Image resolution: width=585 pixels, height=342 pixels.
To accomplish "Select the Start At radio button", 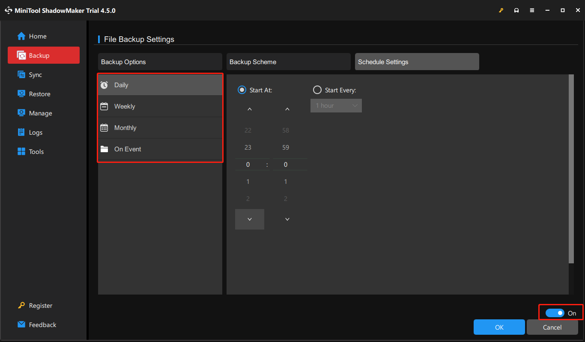I will [x=242, y=90].
